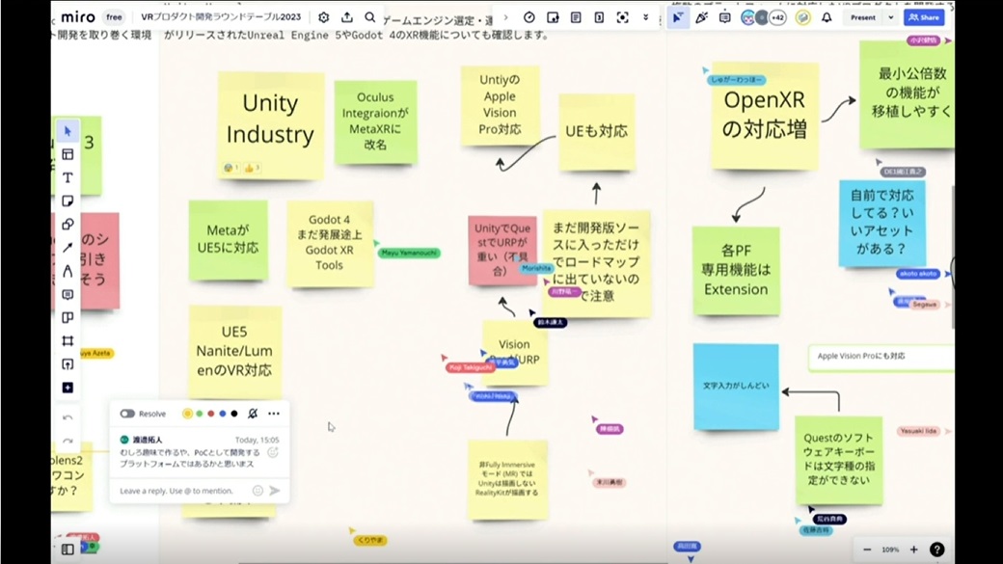
Task: Select the cursor select tool
Action: (x=68, y=131)
